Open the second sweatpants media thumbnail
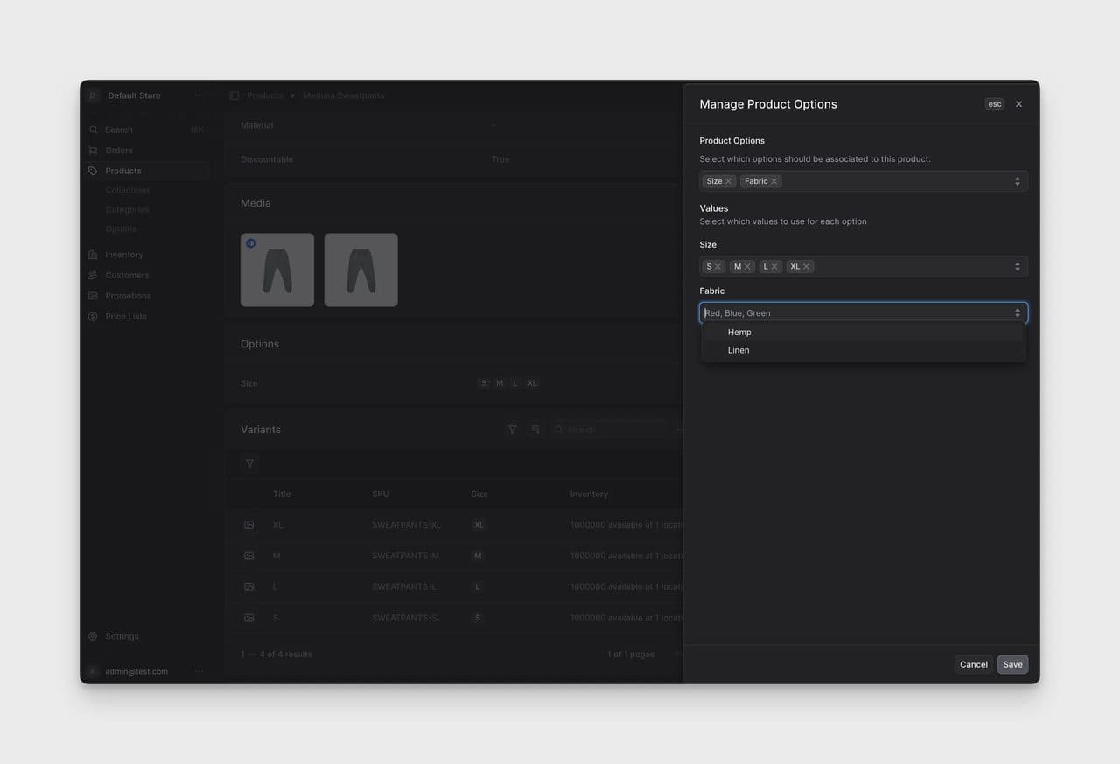Image resolution: width=1120 pixels, height=764 pixels. (x=360, y=270)
